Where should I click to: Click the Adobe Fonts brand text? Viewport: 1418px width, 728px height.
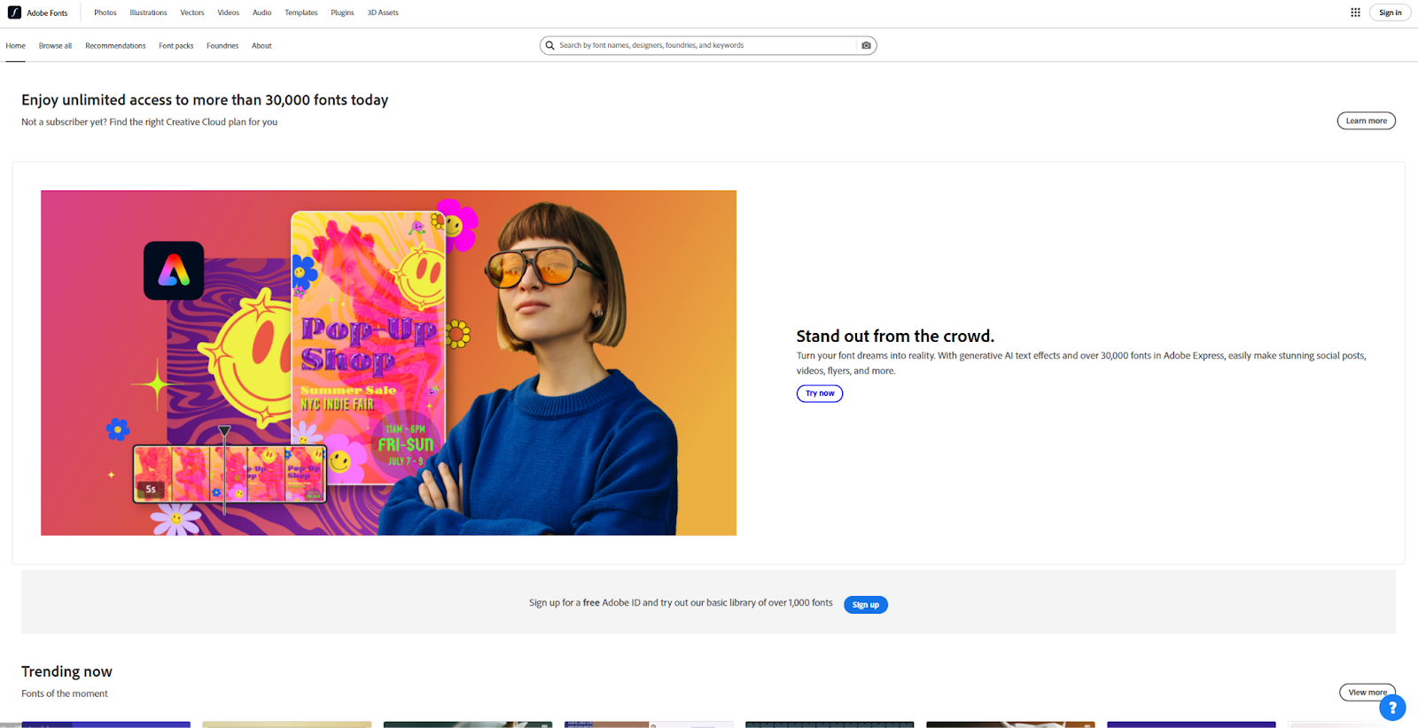pos(47,13)
